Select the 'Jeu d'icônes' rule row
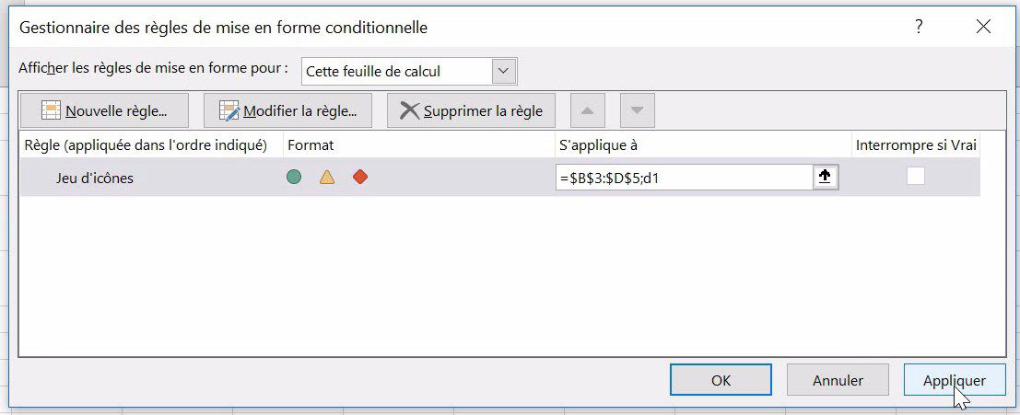 (x=94, y=179)
